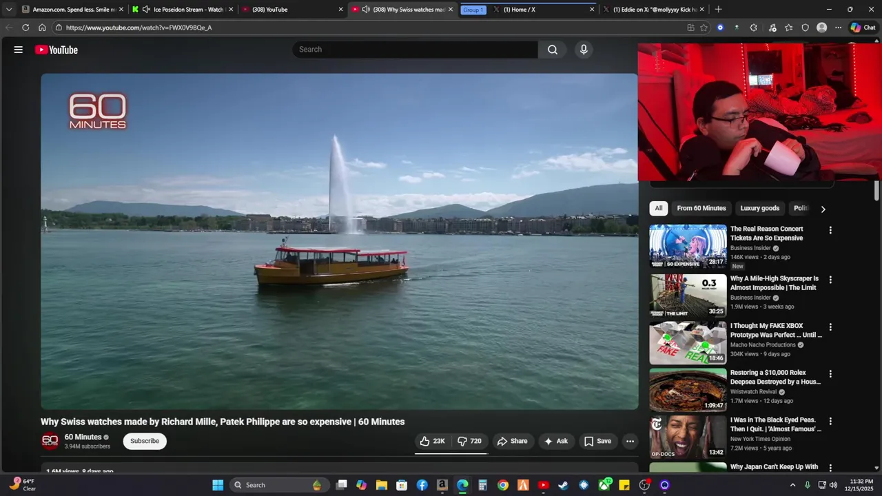Subscribe to the 60 Minutes channel
Viewport: 882px width, 496px height.
(145, 441)
